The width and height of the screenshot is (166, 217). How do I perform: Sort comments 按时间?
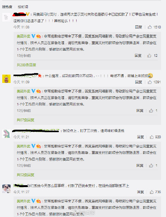(x=23, y=7)
